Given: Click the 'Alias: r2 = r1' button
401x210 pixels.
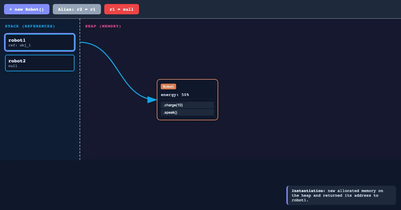Looking at the screenshot, I should click(x=77, y=9).
